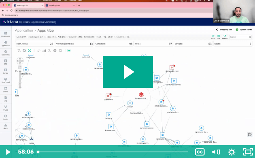Image resolution: width=255 pixels, height=158 pixels.
Task: Expand the Service filter dropdown
Action: click(90, 37)
